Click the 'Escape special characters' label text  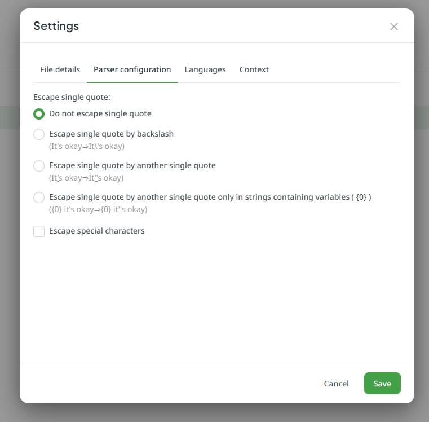[x=97, y=231]
